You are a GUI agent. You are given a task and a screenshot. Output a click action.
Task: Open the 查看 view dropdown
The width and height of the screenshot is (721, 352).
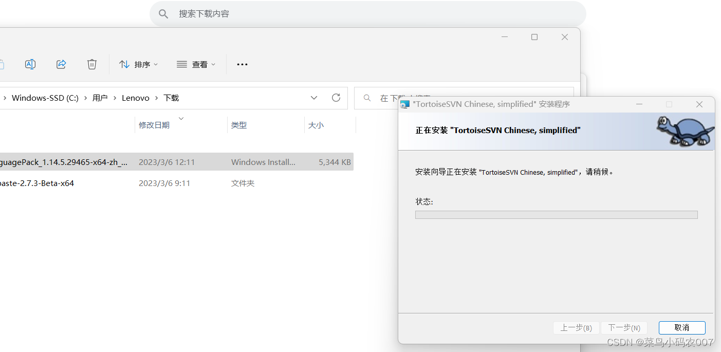click(x=196, y=64)
